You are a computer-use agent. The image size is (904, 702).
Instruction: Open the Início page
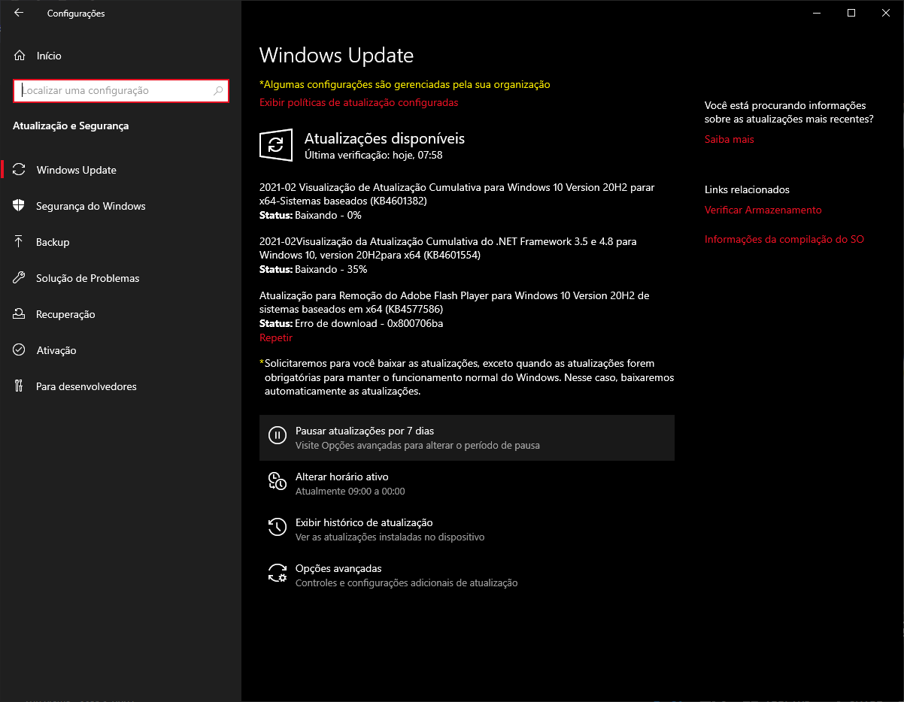point(120,56)
